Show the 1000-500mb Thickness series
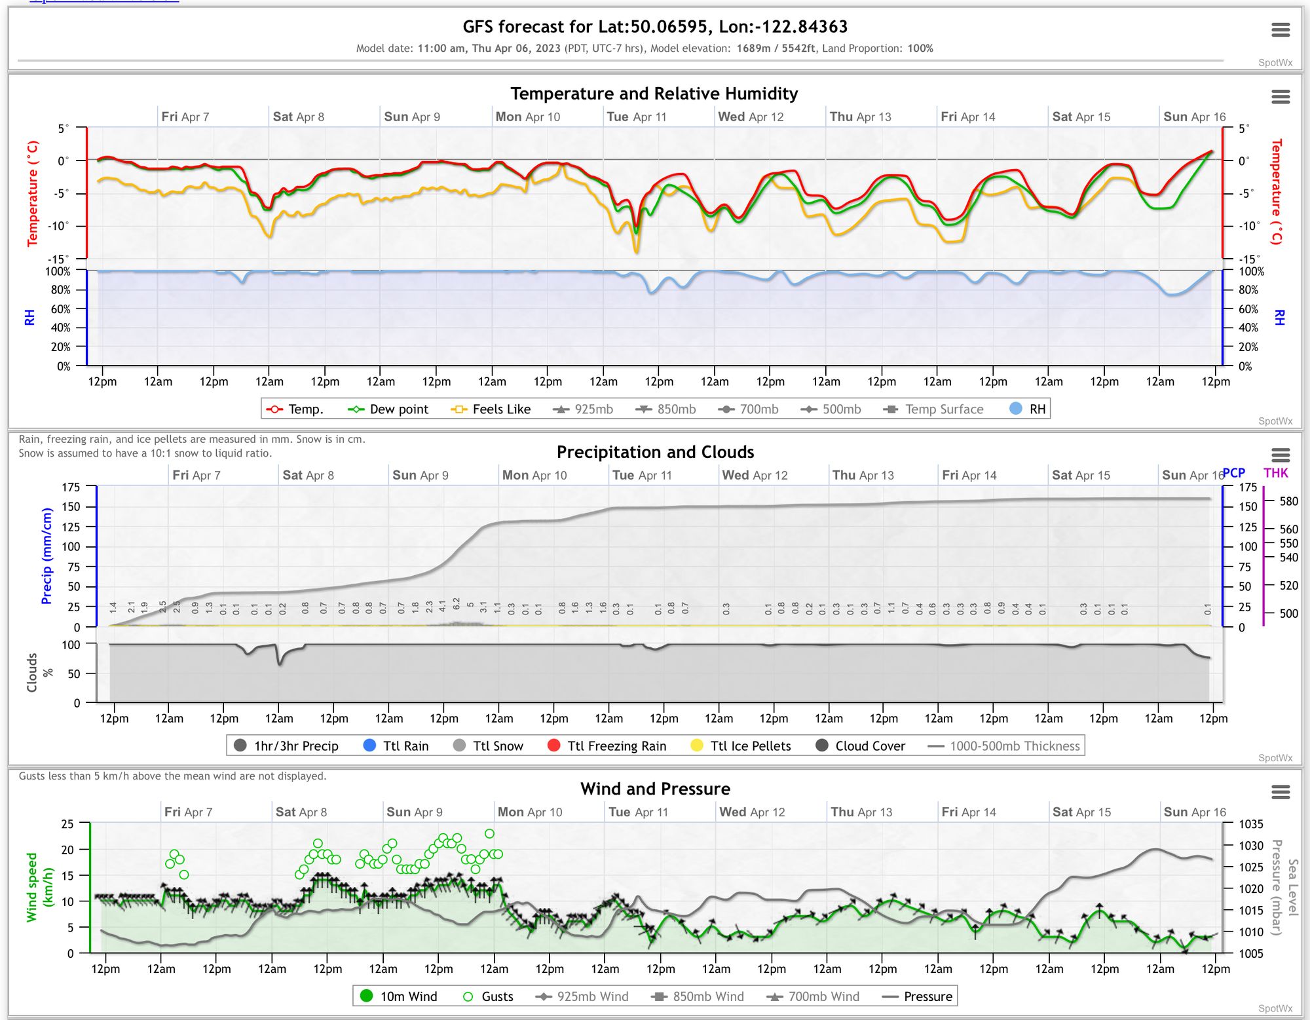This screenshot has height=1020, width=1310. (1014, 746)
